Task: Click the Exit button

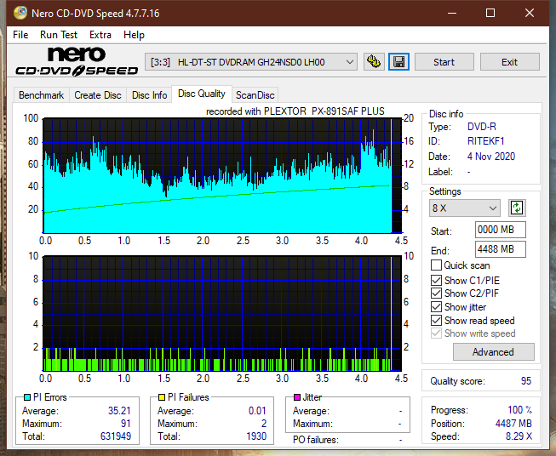Action: [509, 62]
